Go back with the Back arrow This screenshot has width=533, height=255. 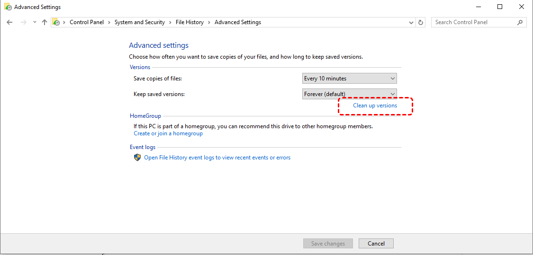9,22
